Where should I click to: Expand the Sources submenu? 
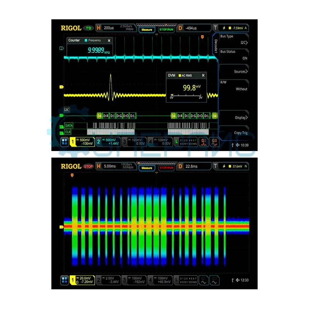point(234,71)
